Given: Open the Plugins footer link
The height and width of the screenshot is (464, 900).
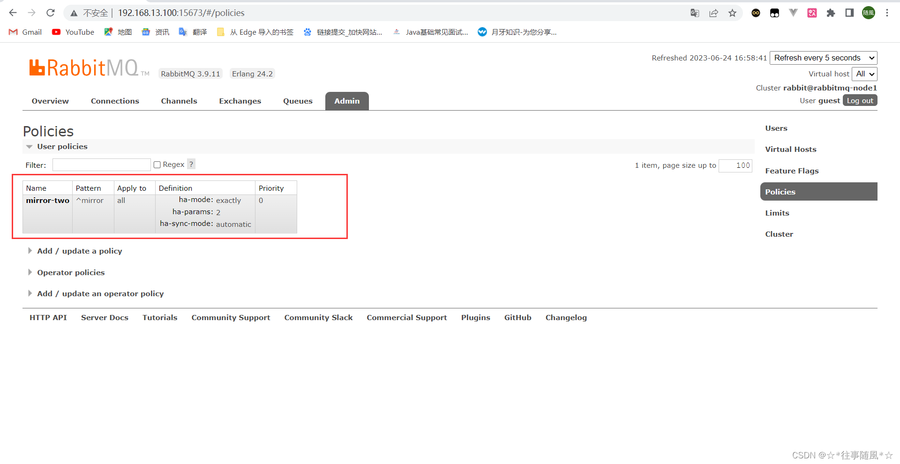Looking at the screenshot, I should pyautogui.click(x=475, y=317).
